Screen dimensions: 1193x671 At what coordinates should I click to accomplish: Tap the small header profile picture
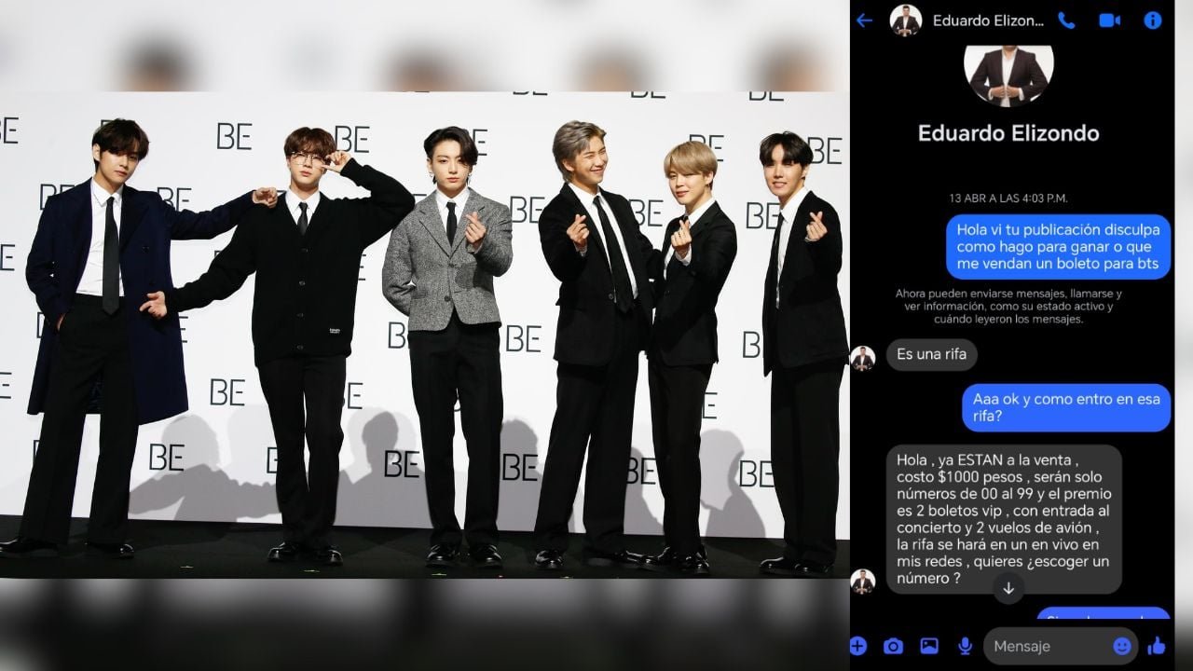(x=905, y=21)
